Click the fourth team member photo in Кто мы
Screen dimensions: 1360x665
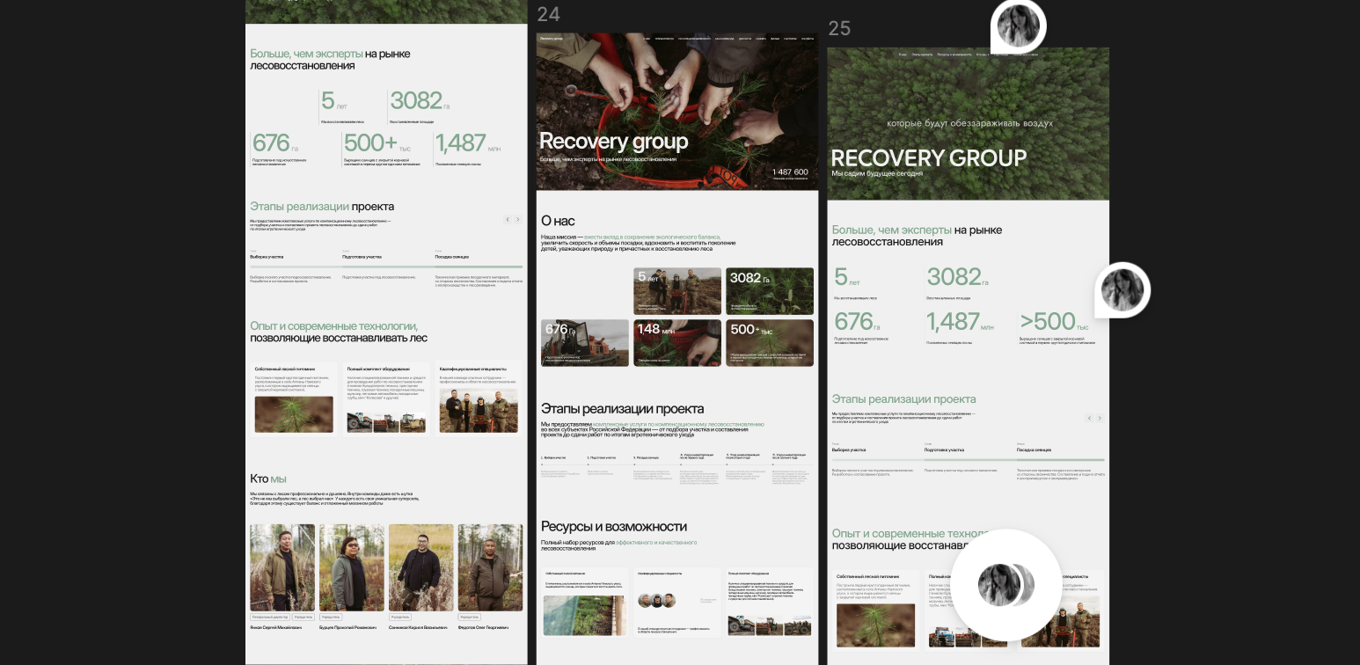pos(490,567)
